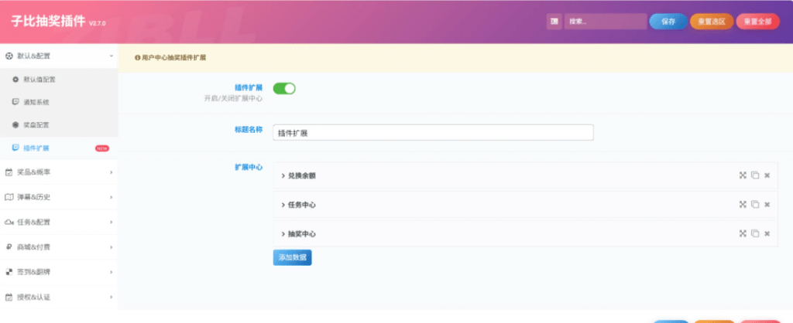Expand the 弹幕&历史 section arrow
The width and height of the screenshot is (793, 323).
(x=112, y=197)
